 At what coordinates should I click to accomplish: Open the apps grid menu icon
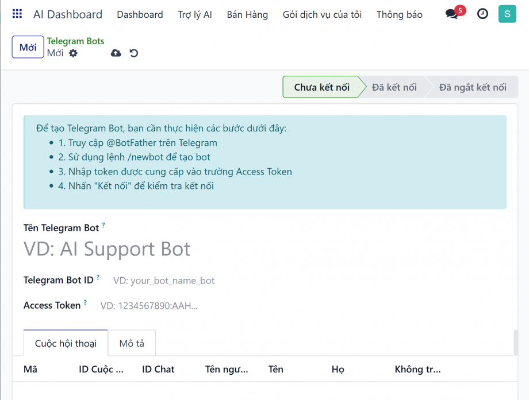(x=17, y=14)
